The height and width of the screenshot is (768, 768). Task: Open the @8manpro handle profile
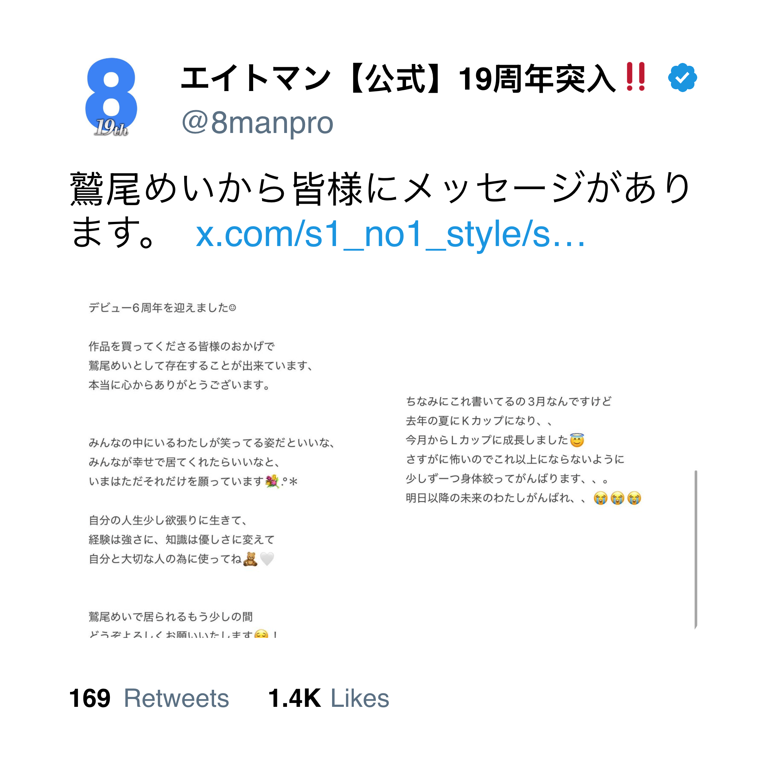(257, 123)
